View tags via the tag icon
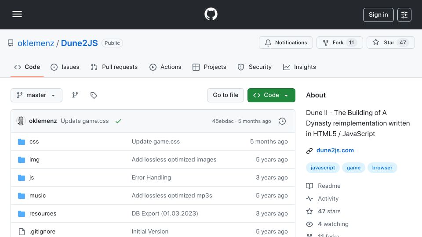 coord(94,95)
